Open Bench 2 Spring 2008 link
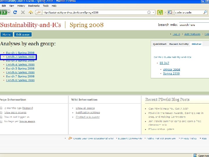Screen dimensions: 209x157 tap(20, 57)
